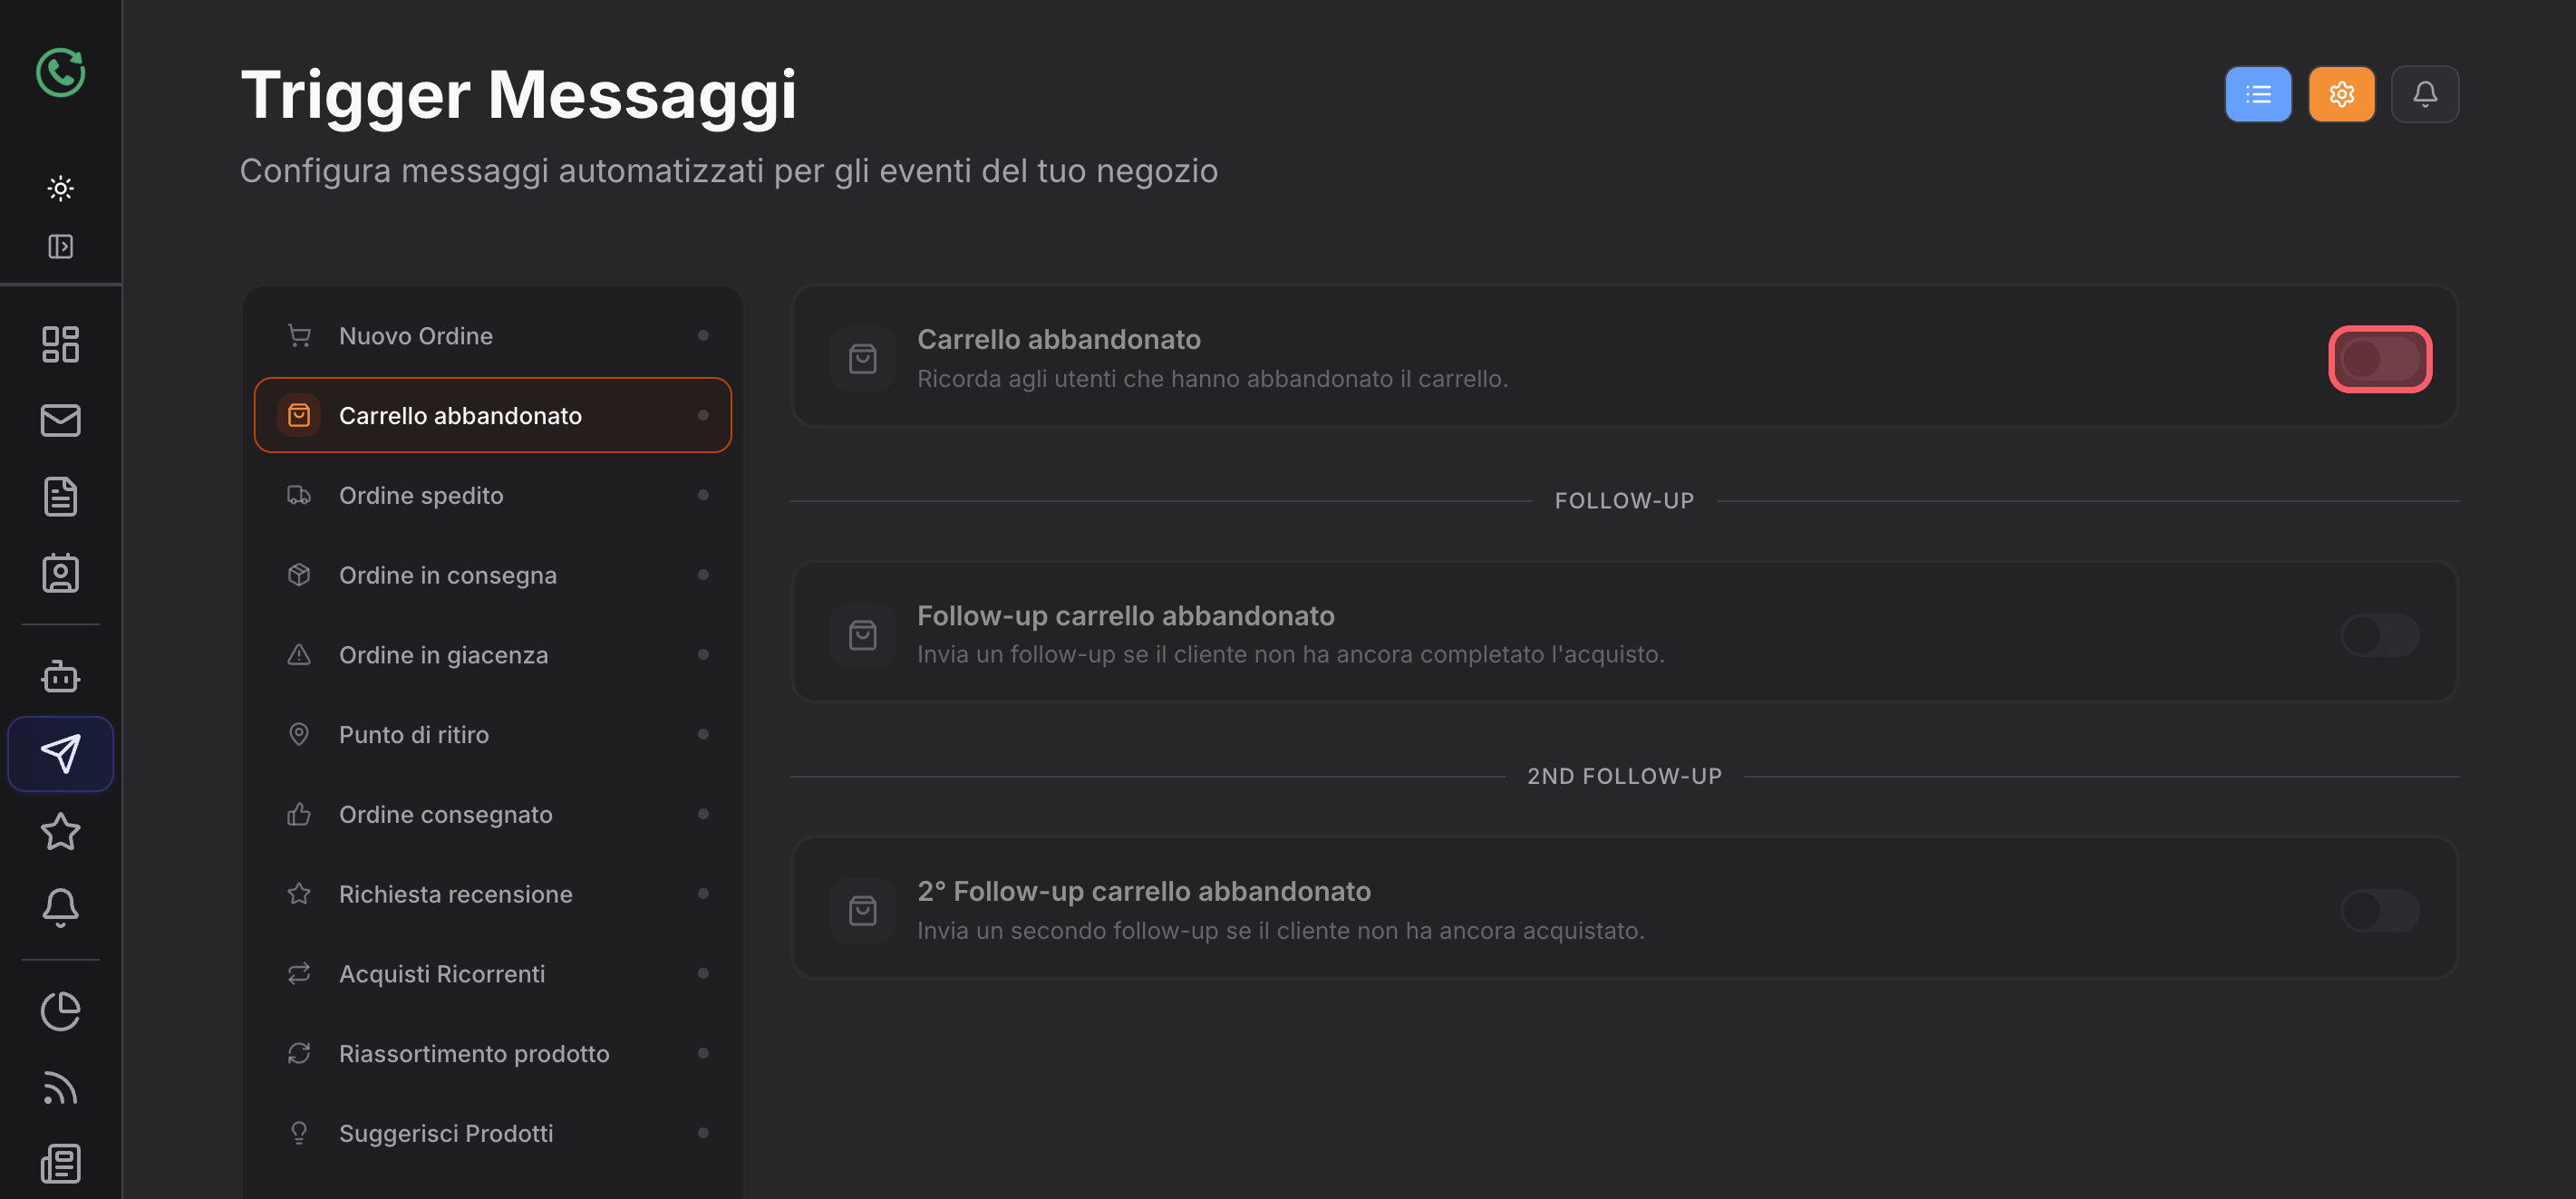Open the dashboard grid icon

coord(60,344)
